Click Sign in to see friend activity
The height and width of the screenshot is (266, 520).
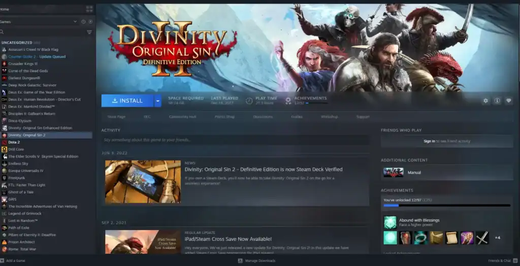[429, 141]
